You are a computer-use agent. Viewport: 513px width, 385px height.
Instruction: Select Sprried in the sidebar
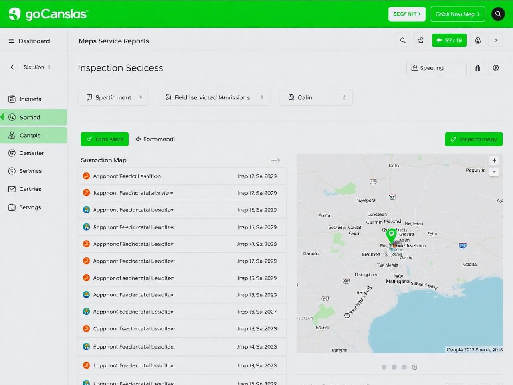[34, 117]
